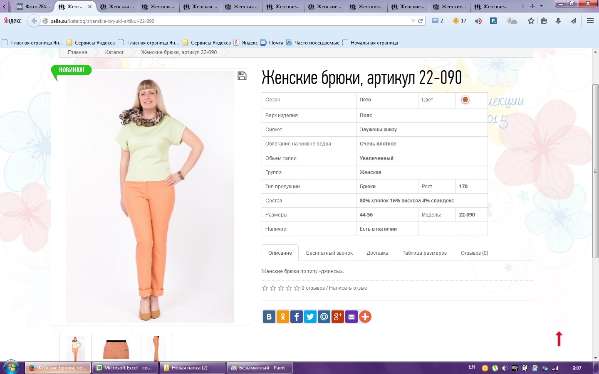Select the orange color swatch
The image size is (599, 374).
coord(465,100)
